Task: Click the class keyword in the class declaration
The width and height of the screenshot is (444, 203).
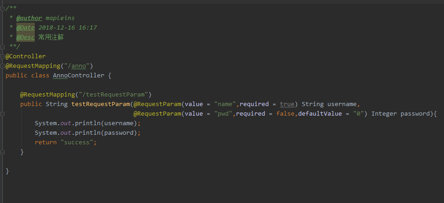Action: 40,76
